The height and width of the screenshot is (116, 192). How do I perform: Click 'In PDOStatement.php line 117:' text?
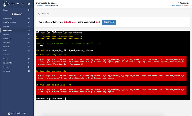53,85
